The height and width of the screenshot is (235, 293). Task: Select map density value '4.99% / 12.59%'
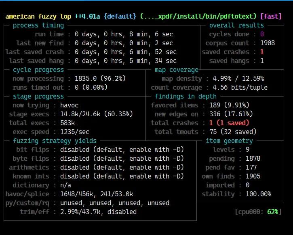coord(238,79)
